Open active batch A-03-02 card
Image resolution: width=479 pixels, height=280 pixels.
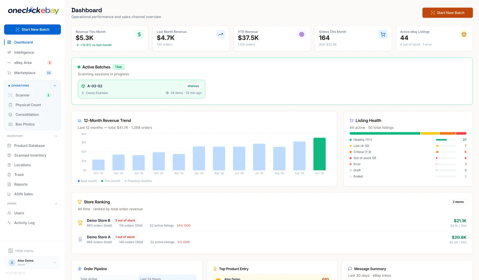141,89
